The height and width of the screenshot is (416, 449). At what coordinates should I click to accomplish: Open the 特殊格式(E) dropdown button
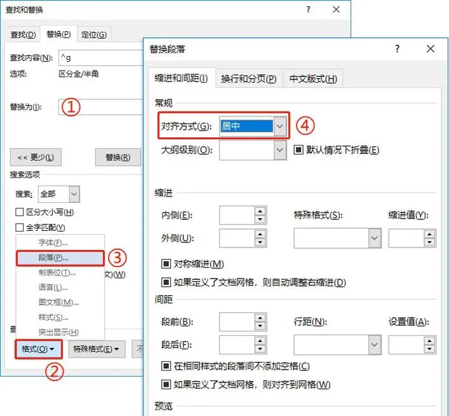coord(97,349)
